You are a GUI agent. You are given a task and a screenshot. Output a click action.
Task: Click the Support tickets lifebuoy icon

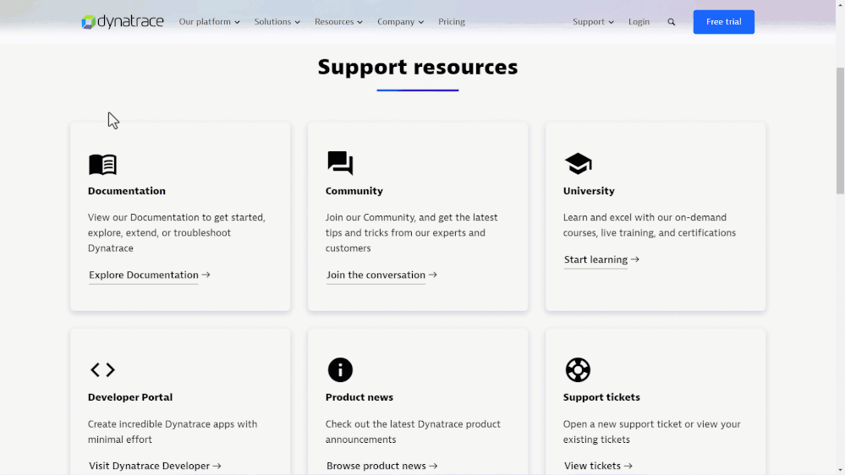(578, 369)
